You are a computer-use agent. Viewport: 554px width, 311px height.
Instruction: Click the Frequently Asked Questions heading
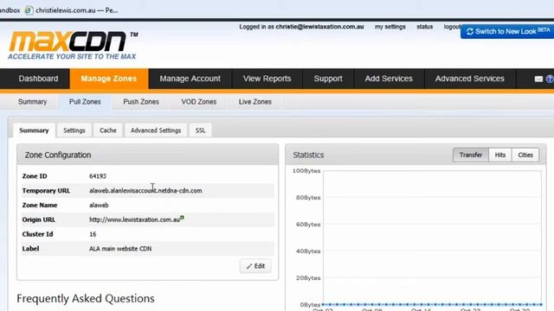(x=86, y=299)
